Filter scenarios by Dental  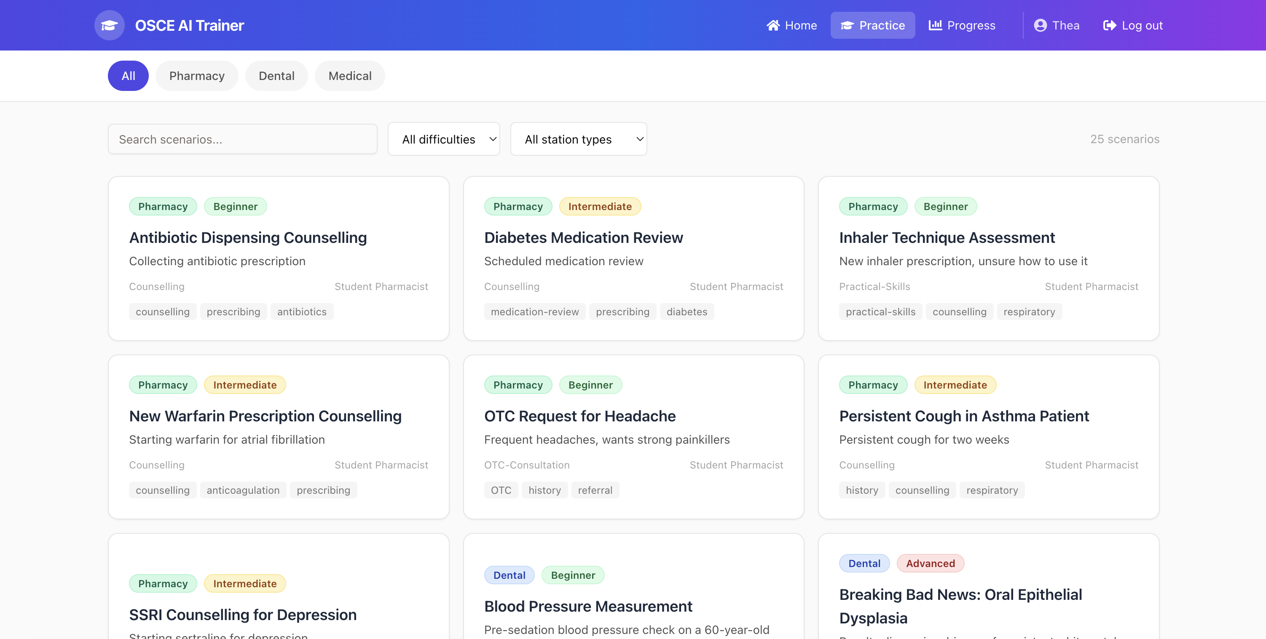276,76
